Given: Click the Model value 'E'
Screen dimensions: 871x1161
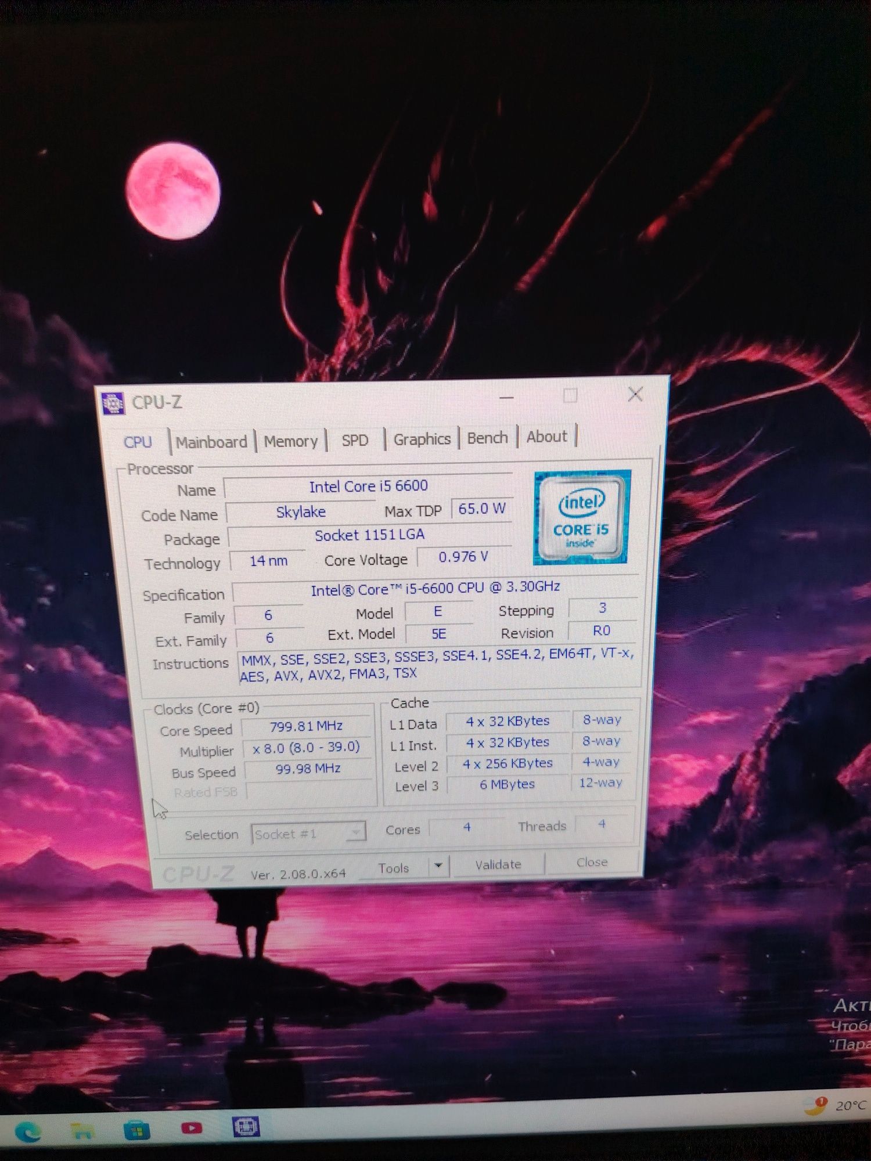Looking at the screenshot, I should click(x=438, y=611).
